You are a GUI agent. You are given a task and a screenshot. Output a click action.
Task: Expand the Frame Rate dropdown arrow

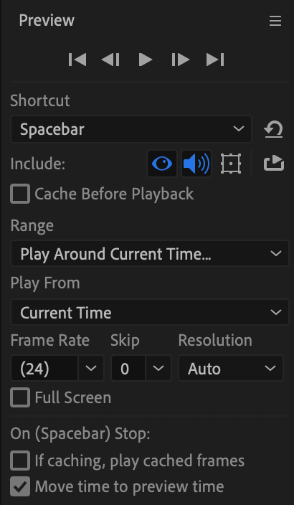point(91,368)
